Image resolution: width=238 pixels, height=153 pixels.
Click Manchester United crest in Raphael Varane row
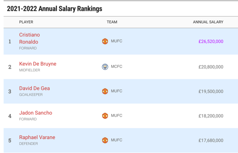(x=105, y=140)
